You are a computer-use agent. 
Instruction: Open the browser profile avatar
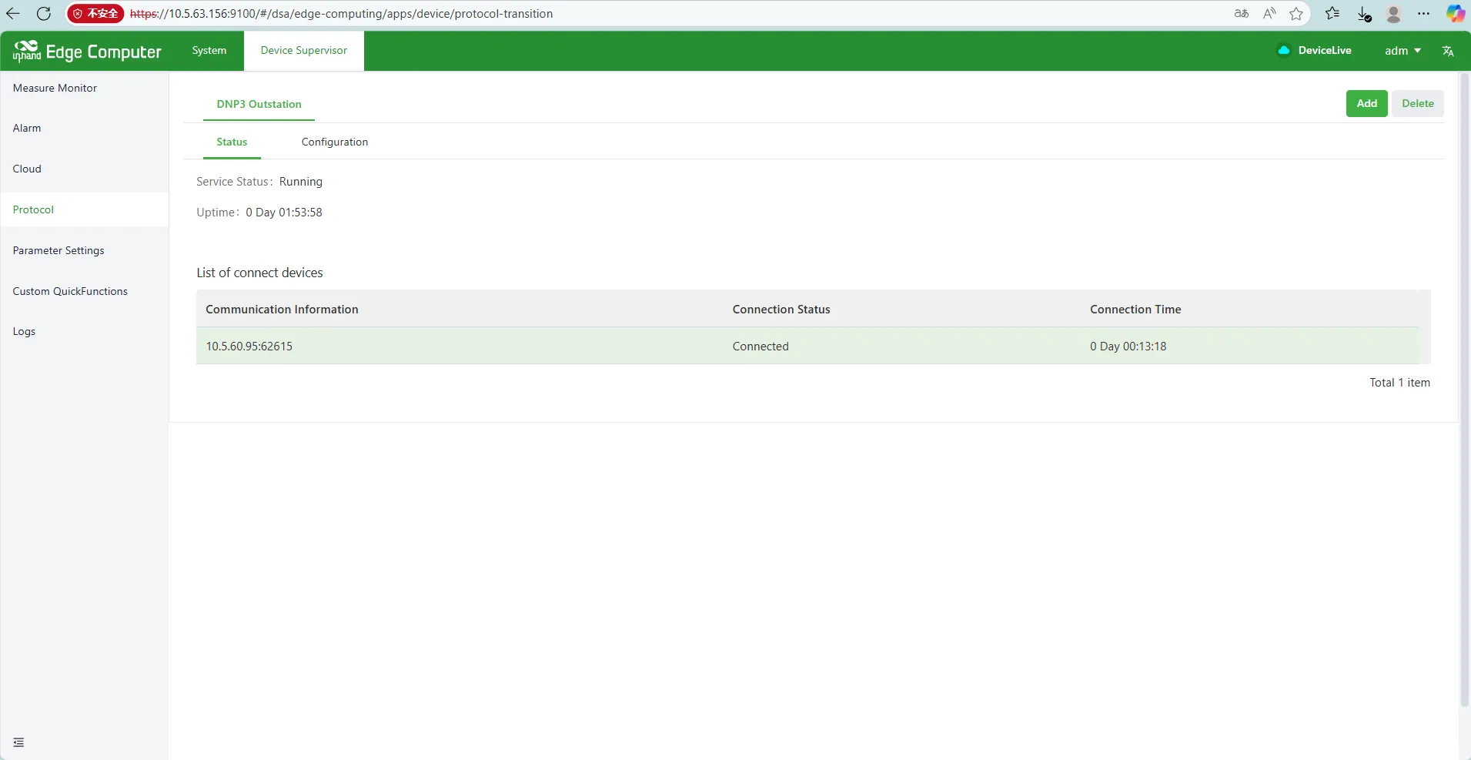tap(1393, 14)
